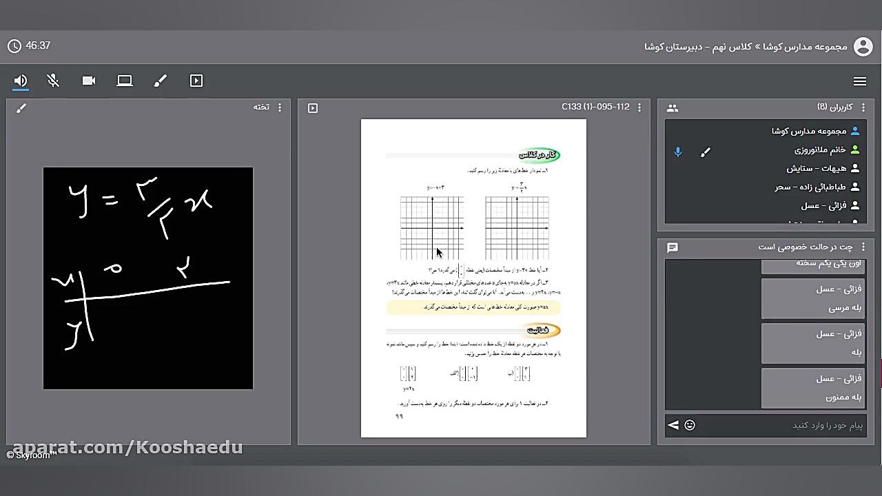This screenshot has width=882, height=496.
Task: Mute the speaker audio in the toolbar
Action: [20, 81]
